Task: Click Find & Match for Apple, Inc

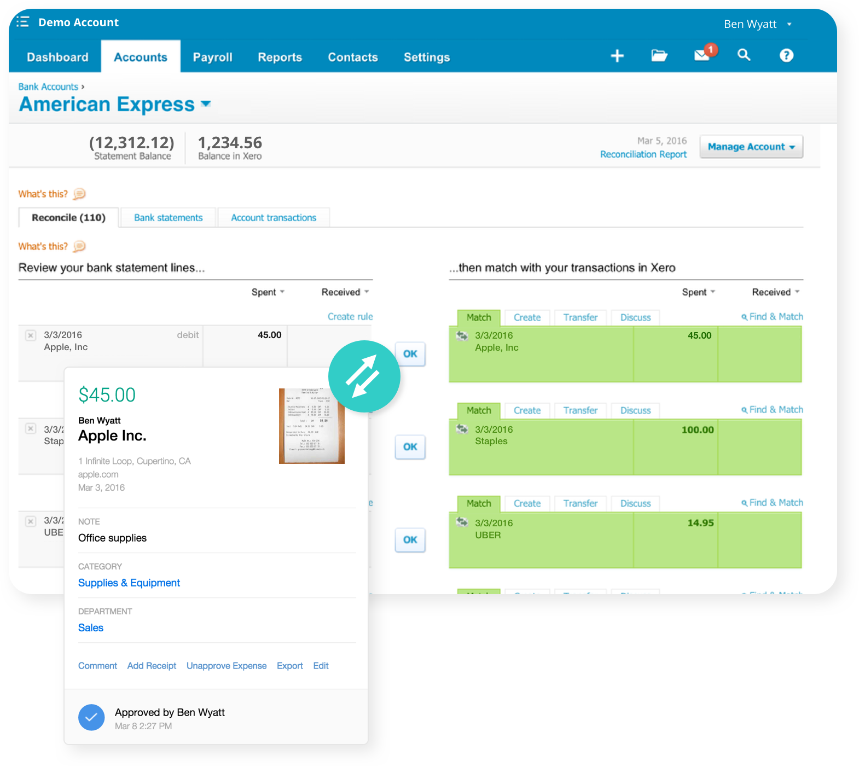Action: coord(772,316)
